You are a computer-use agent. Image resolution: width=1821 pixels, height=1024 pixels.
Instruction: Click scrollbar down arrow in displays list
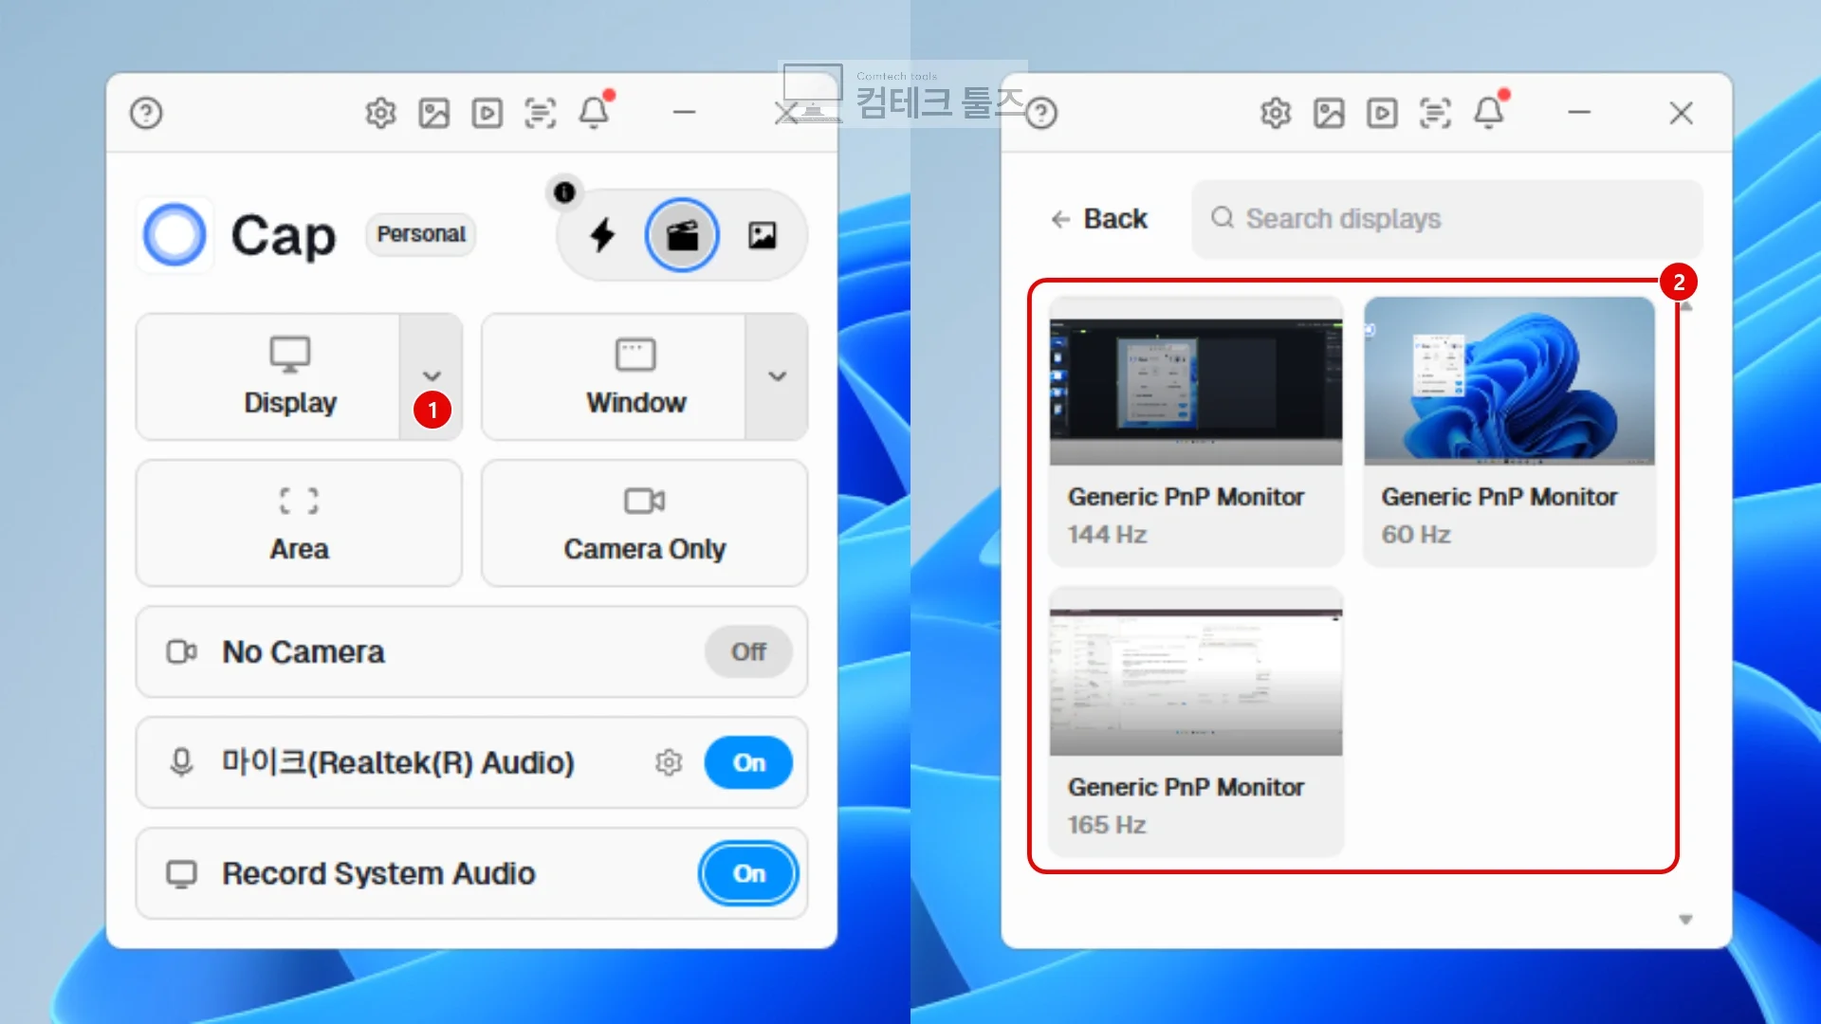click(x=1685, y=919)
